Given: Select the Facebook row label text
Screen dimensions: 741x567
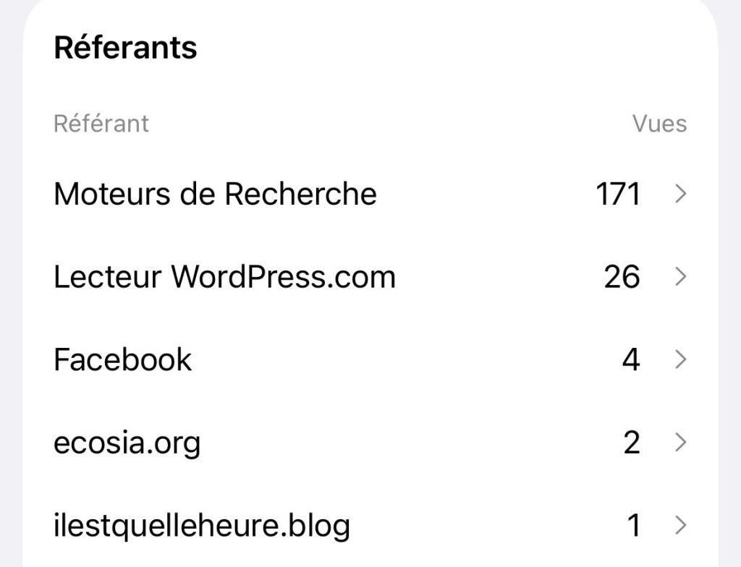Looking at the screenshot, I should click(122, 359).
